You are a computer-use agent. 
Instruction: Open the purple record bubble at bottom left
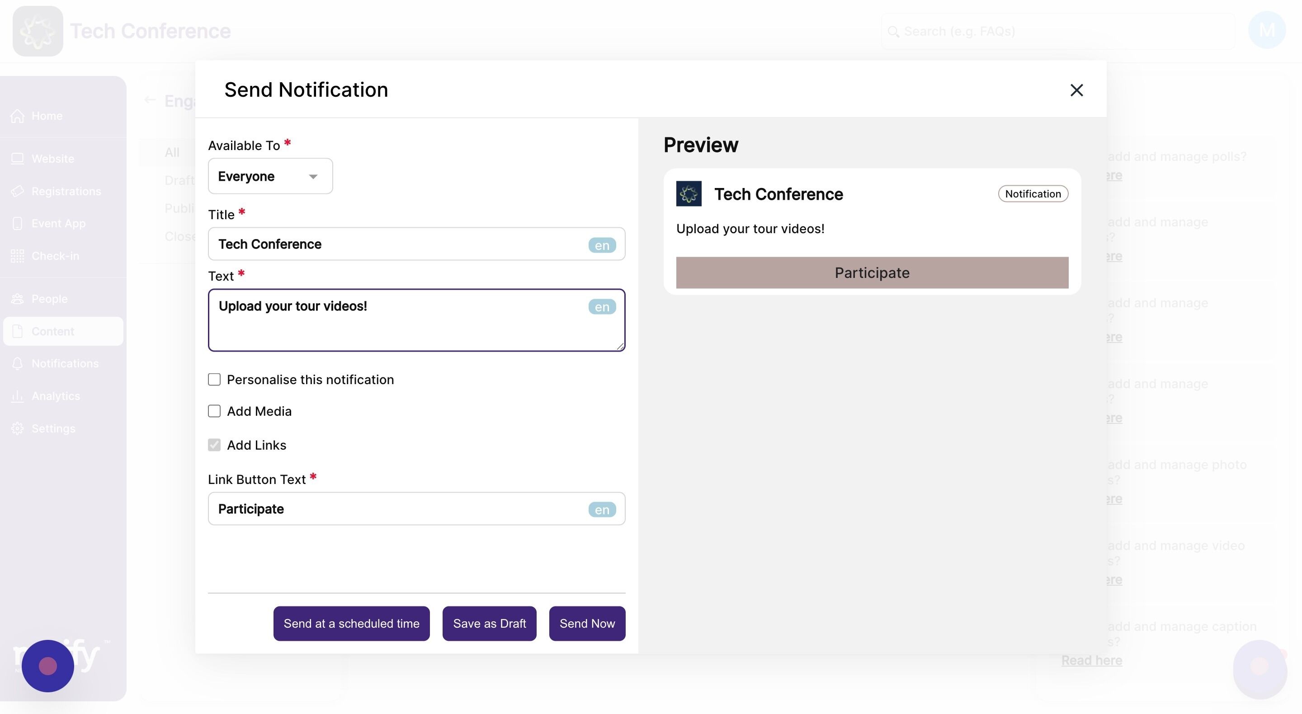pyautogui.click(x=48, y=666)
